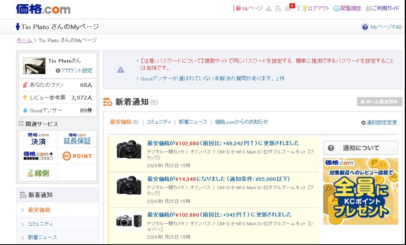Open 価格.com 延長保証 service

pyautogui.click(x=77, y=139)
